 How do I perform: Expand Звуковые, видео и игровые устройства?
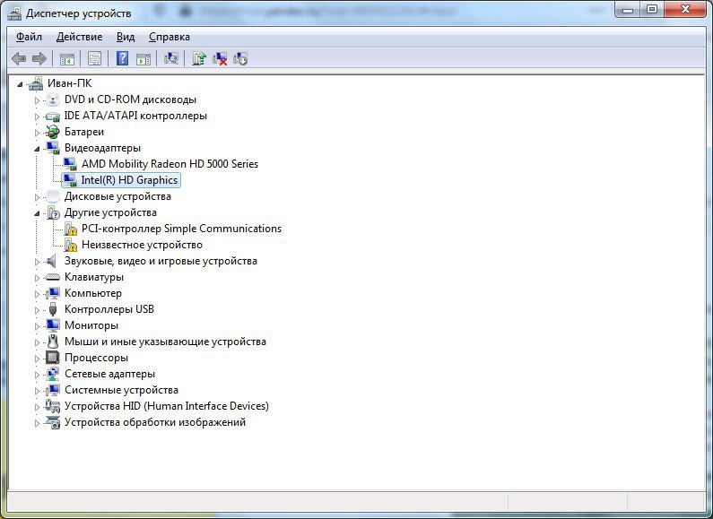[x=38, y=262]
